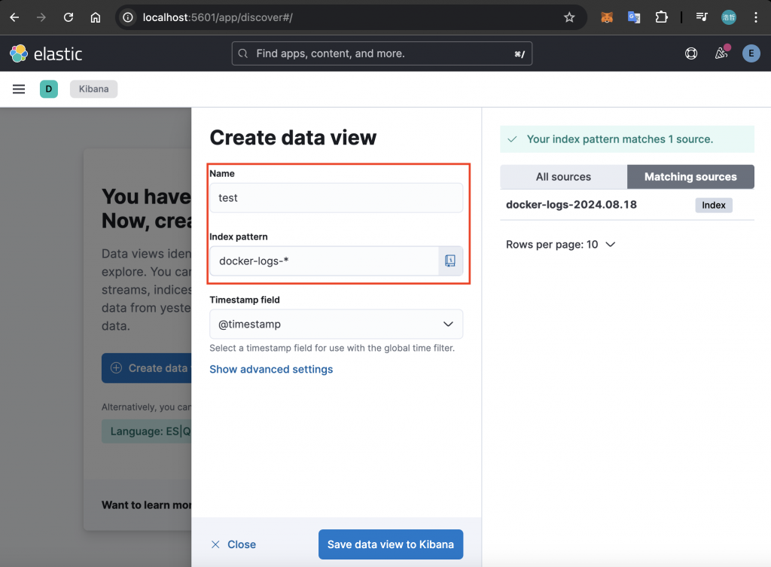This screenshot has height=567, width=771.
Task: Click the browser forward arrow
Action: coord(41,18)
